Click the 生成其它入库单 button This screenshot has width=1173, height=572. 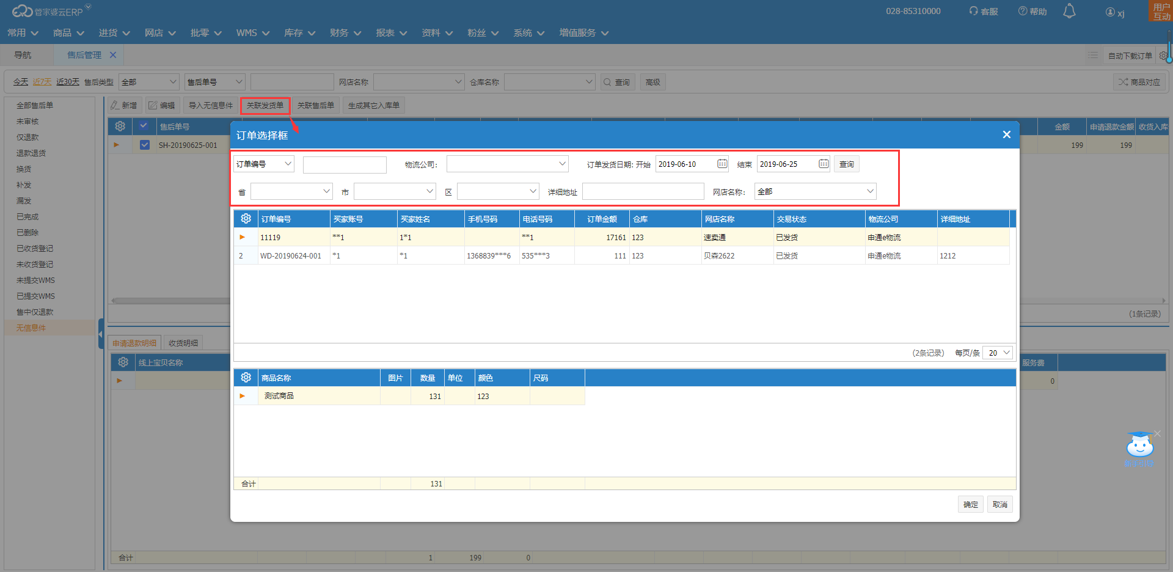coord(374,105)
